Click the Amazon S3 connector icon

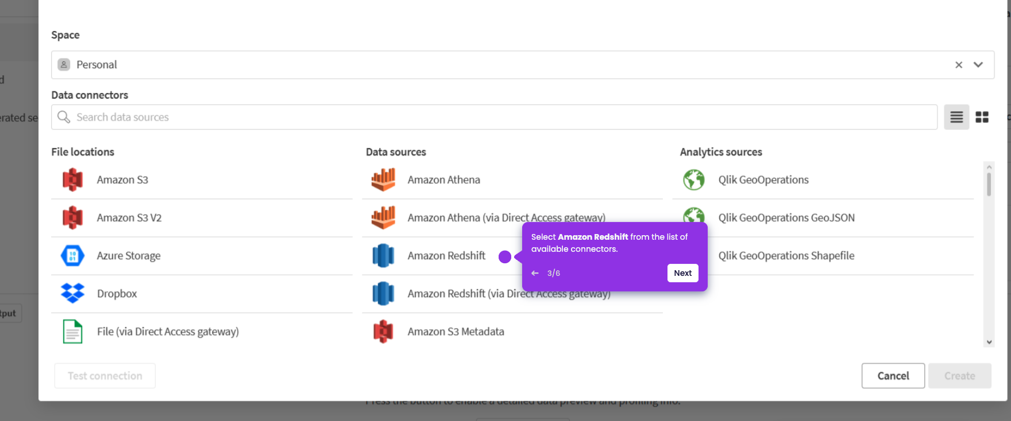pos(72,180)
